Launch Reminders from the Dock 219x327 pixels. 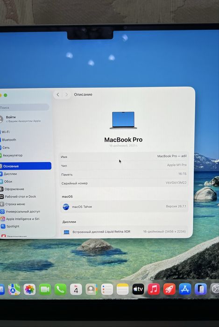click(x=107, y=290)
